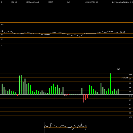The image size is (133, 133).
Task: Click the 'SI & MR' header label
Action: point(14,2)
